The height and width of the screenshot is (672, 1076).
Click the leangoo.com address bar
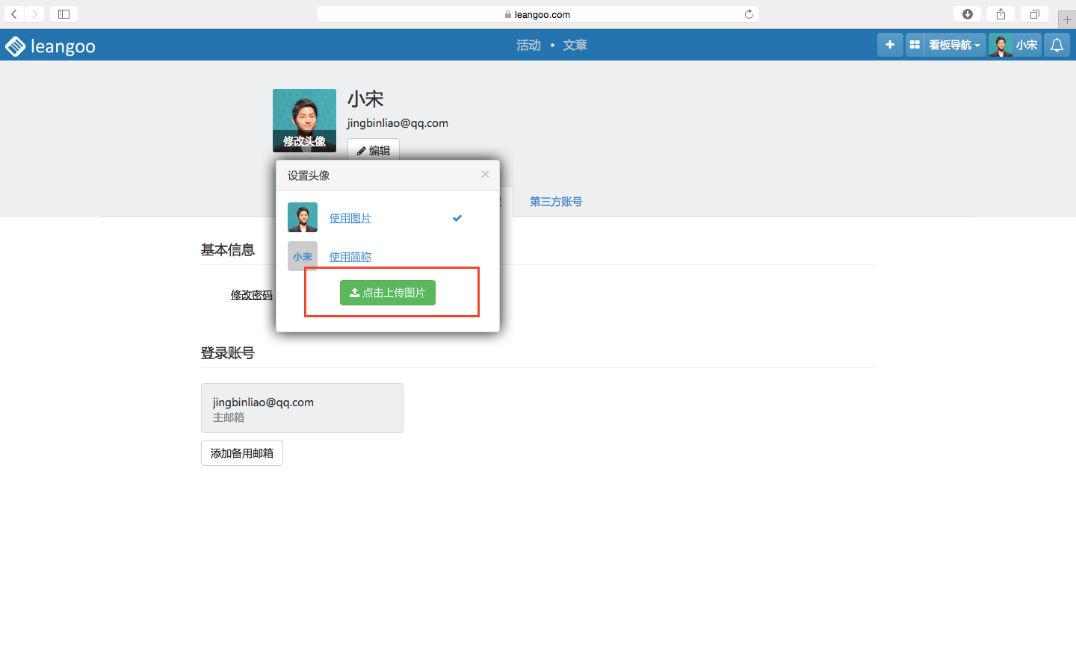(538, 14)
